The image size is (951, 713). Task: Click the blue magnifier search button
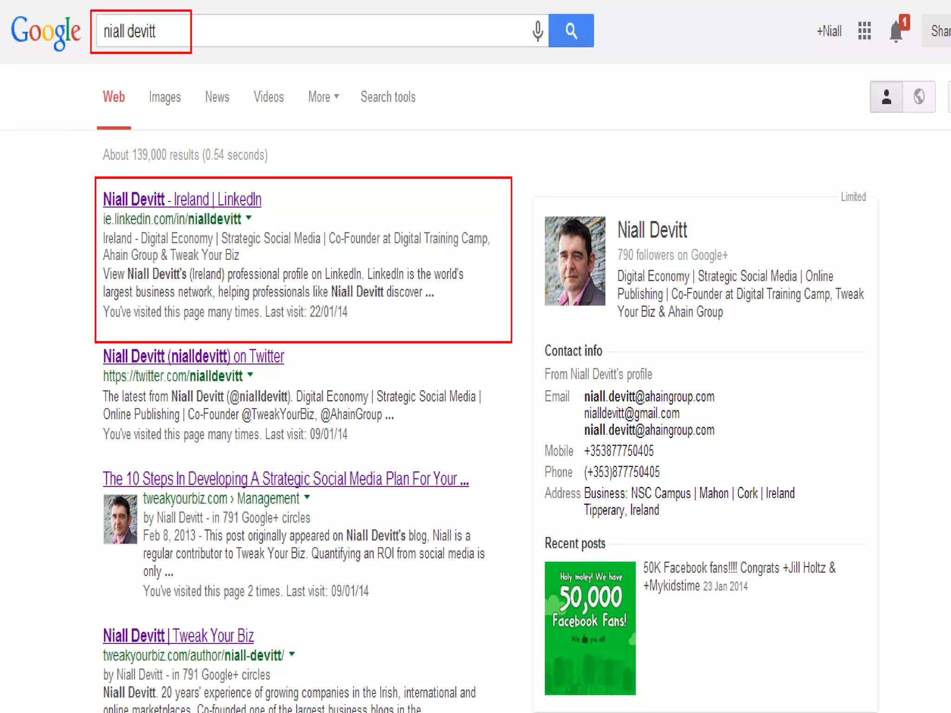click(x=571, y=31)
